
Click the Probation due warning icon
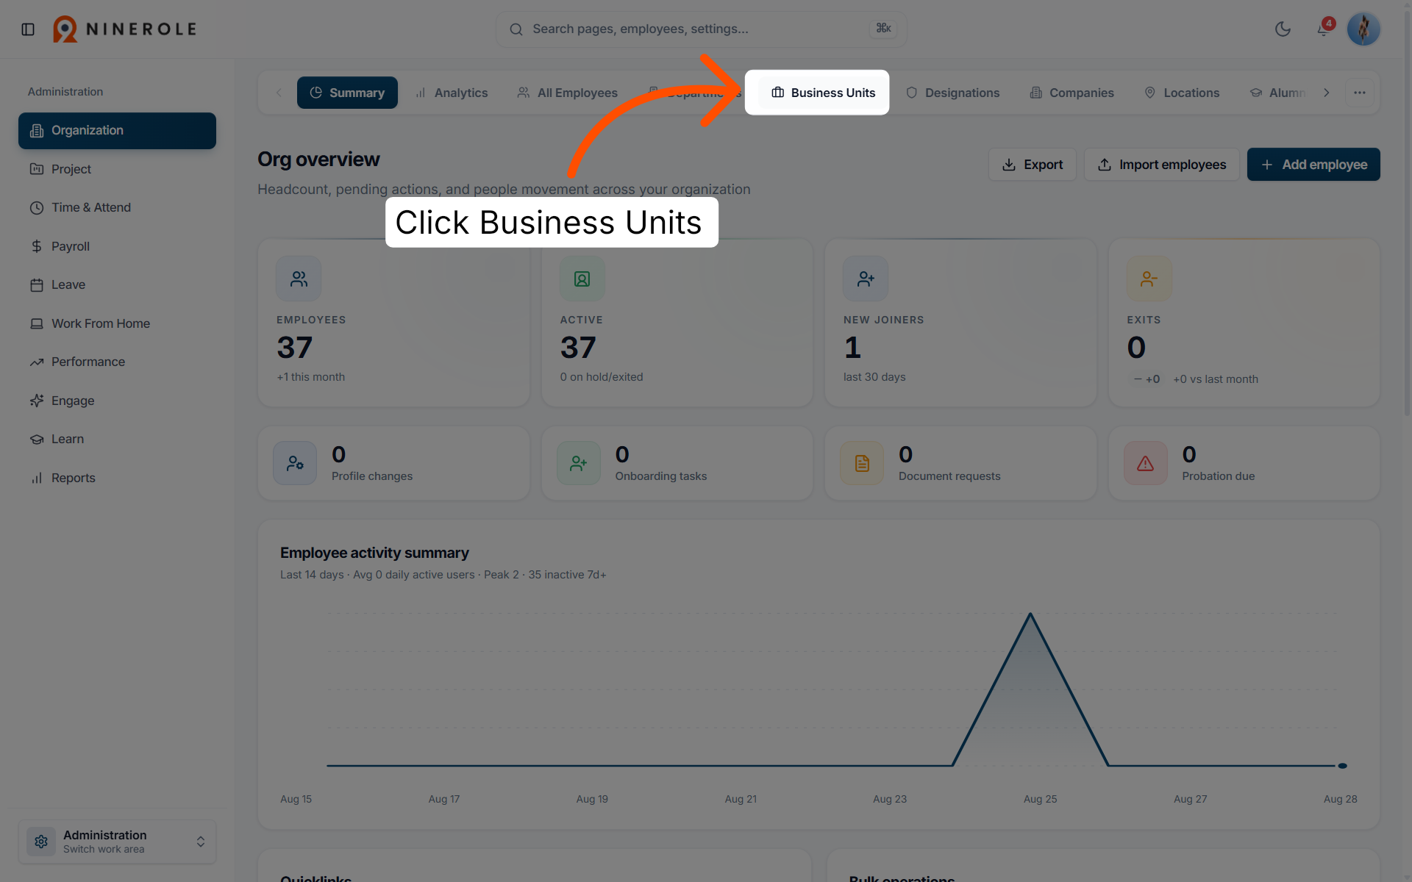coord(1146,463)
